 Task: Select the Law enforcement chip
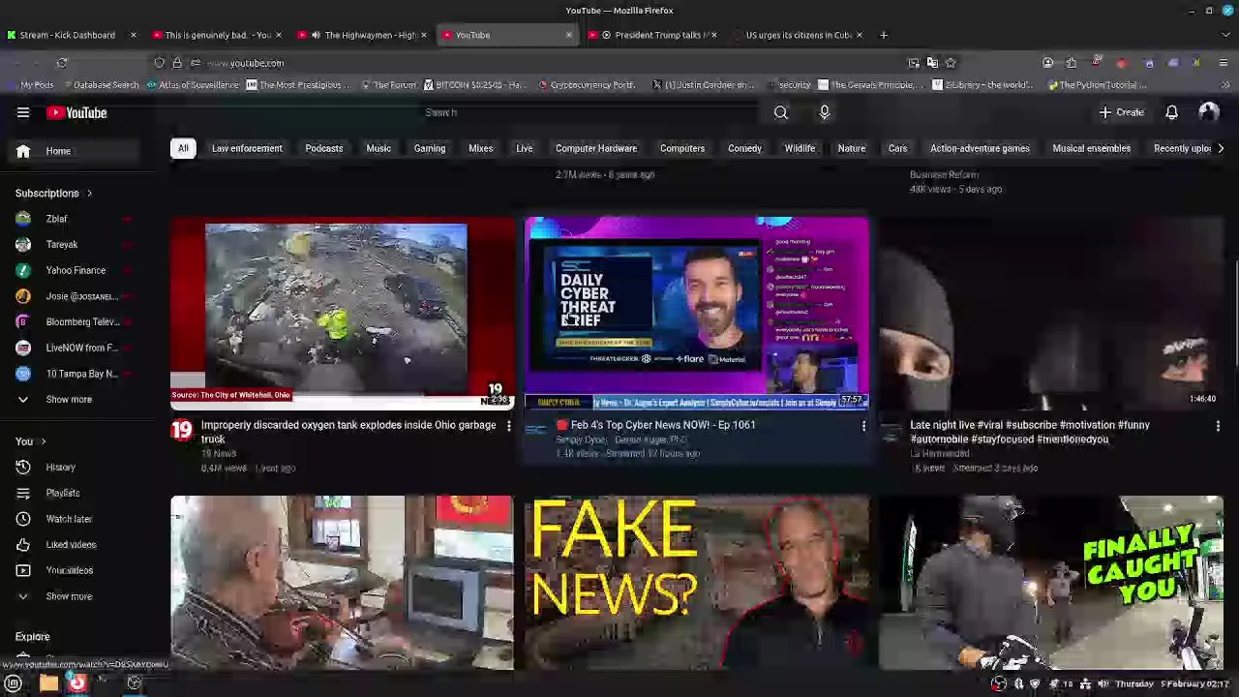247,148
